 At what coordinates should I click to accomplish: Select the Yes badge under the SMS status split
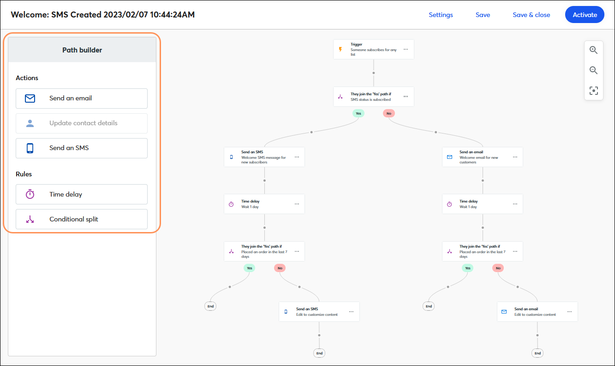[x=358, y=113]
